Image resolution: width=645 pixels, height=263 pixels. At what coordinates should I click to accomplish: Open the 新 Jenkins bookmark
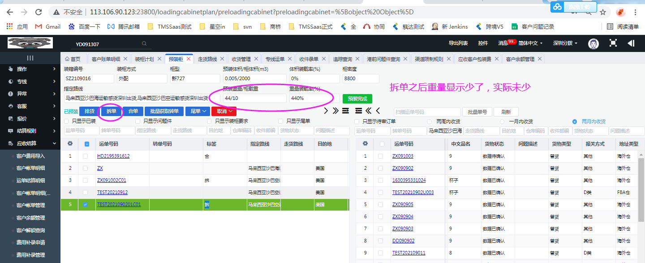pos(450,26)
